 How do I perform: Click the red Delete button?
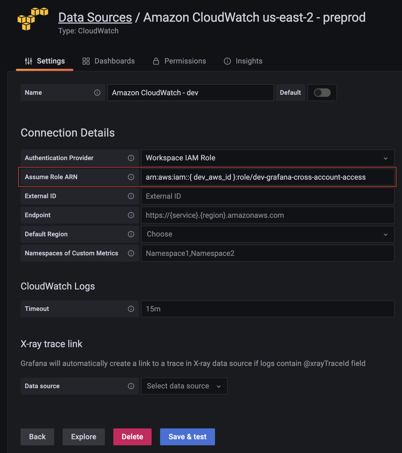[132, 437]
